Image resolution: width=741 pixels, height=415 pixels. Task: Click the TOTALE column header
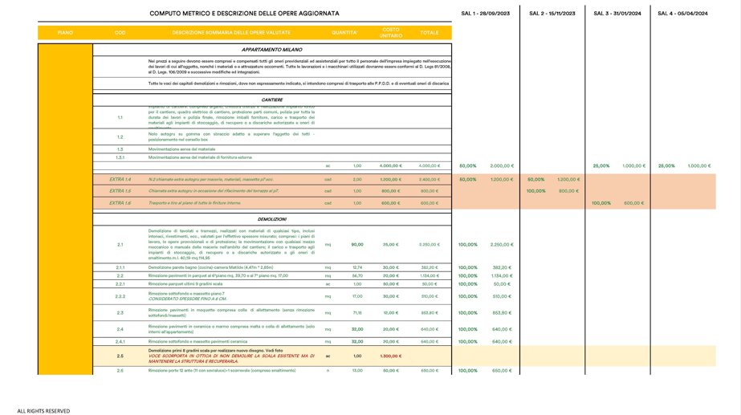(x=430, y=33)
